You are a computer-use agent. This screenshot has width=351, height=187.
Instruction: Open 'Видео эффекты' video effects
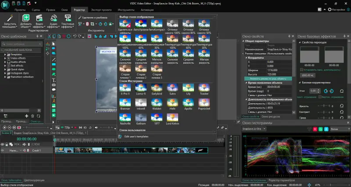[39, 21]
